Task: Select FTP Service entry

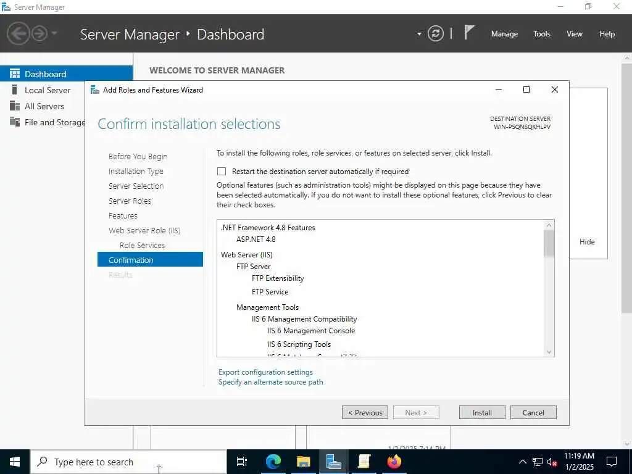Action: tap(270, 292)
